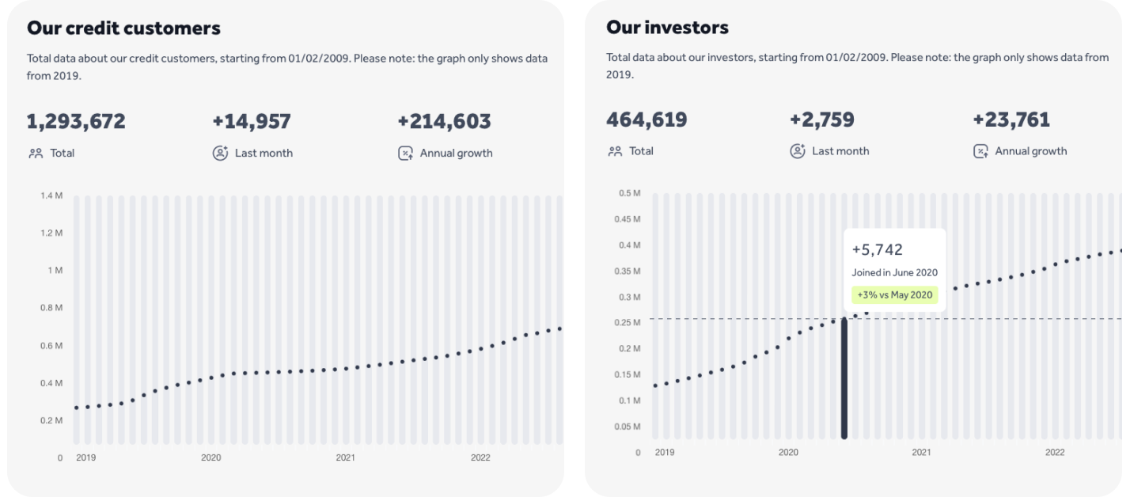Click the Our investors heading
Screen dimensions: 1130x497
tap(667, 28)
